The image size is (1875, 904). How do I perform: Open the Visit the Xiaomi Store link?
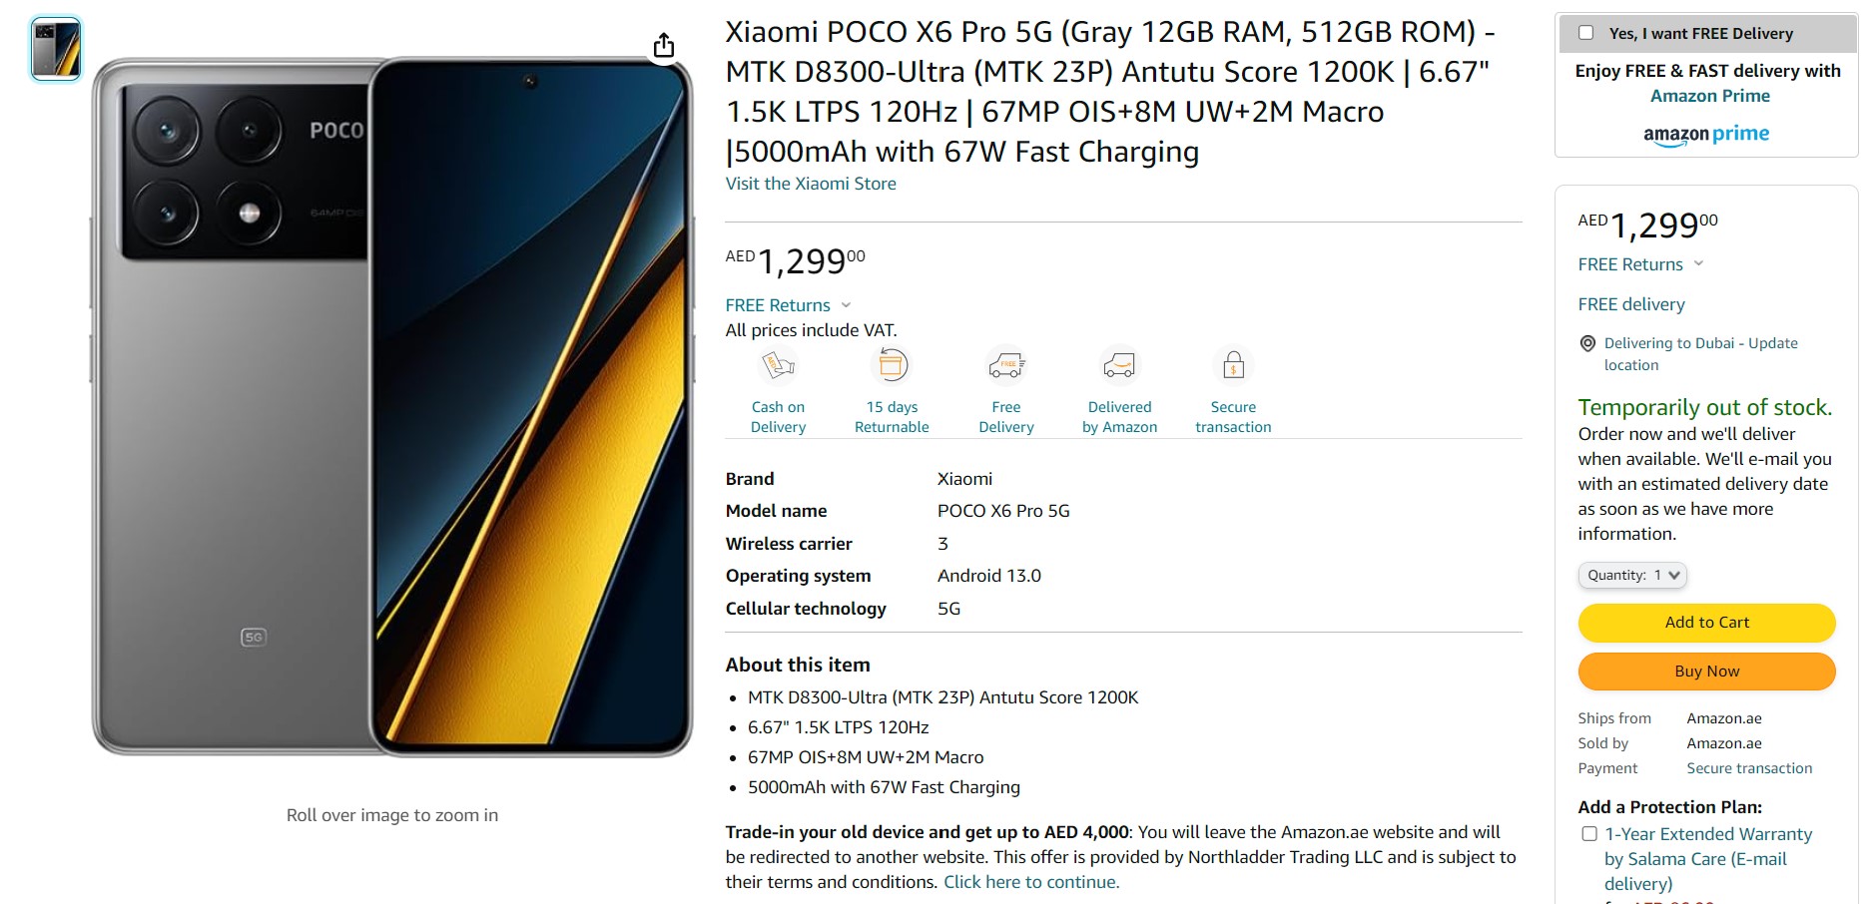pos(811,184)
